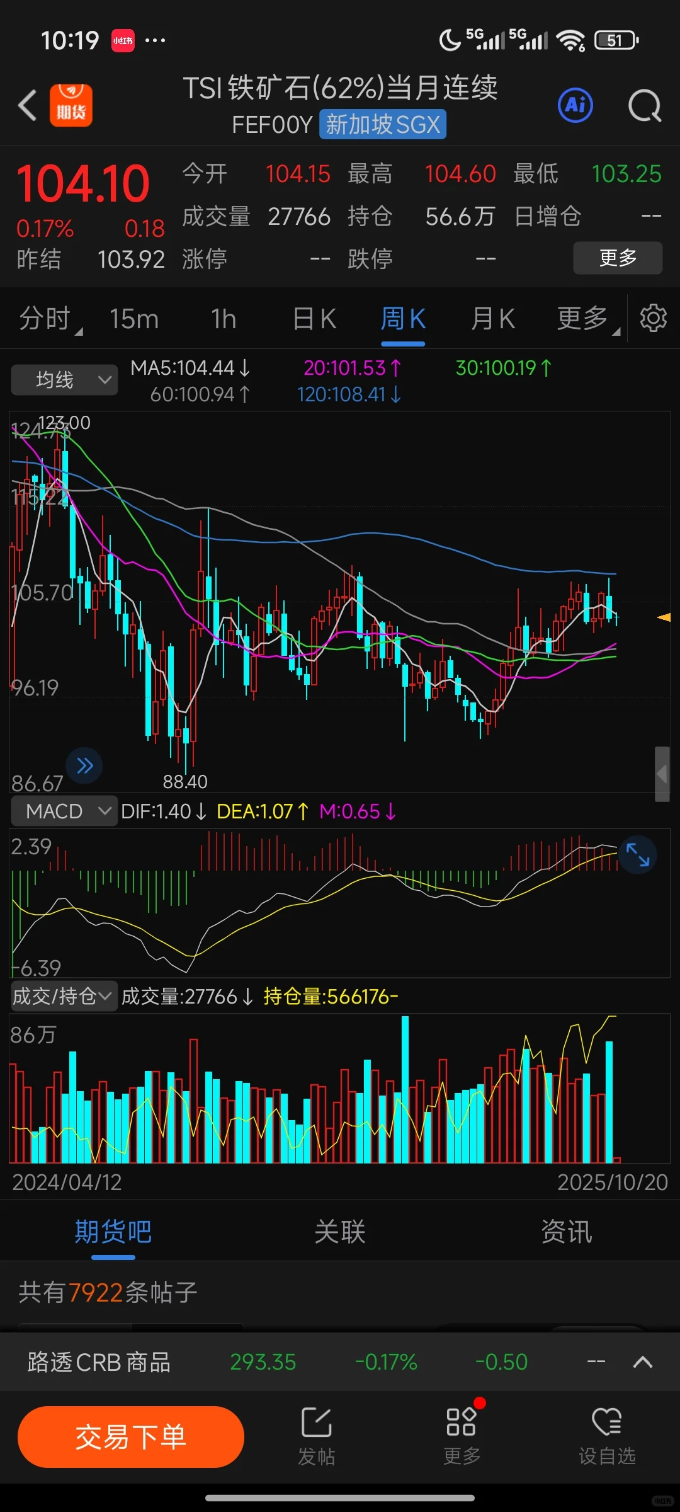Tap the 60:100.94 moving average value
Screen dimensions: 680x1512
coord(200,395)
